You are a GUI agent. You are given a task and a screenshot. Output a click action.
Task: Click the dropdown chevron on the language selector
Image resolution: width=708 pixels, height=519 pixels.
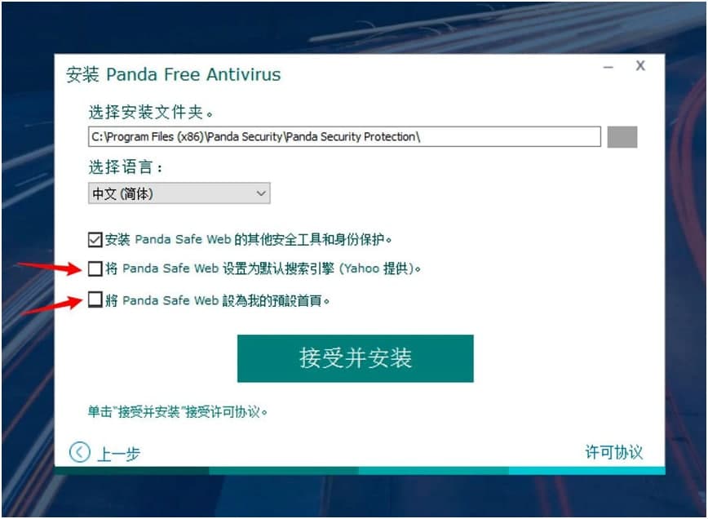pyautogui.click(x=260, y=193)
